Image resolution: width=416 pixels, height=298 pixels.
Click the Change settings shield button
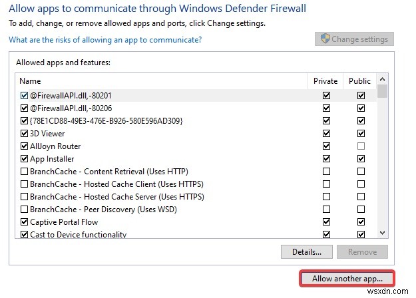(x=354, y=39)
